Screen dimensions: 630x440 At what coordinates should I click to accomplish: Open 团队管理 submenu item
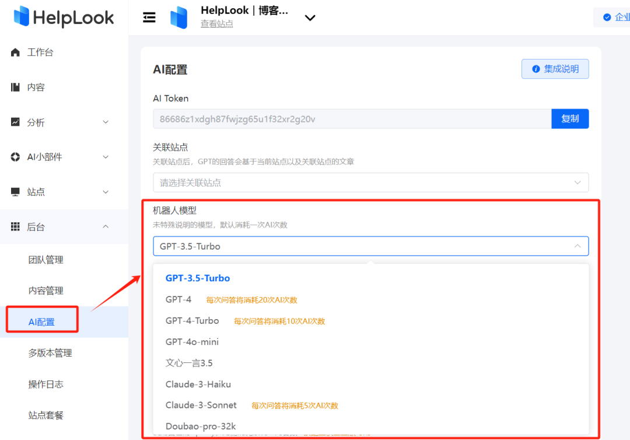[x=46, y=260]
